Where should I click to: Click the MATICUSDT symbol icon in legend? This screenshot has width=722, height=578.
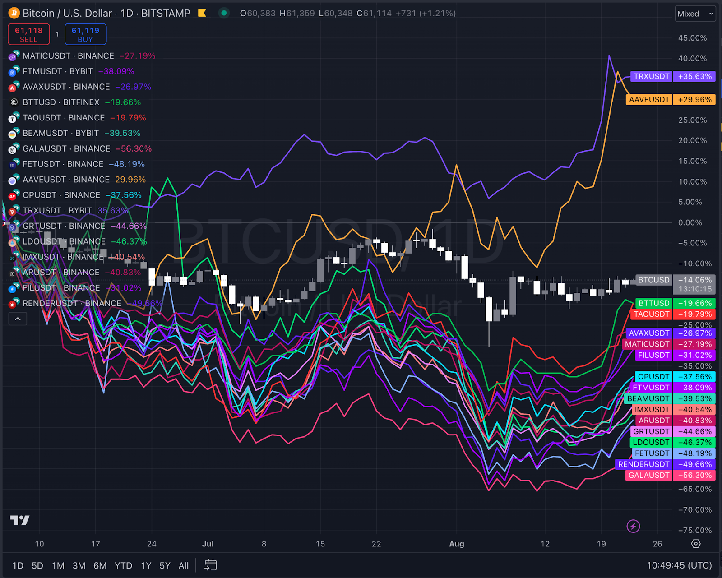(14, 56)
